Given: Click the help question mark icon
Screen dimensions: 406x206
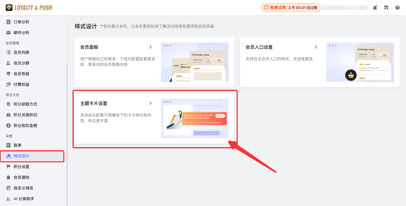Looking at the screenshot, I should pos(397,8).
